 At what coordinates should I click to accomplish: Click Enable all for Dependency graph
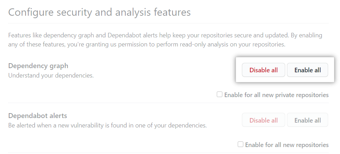click(x=308, y=70)
